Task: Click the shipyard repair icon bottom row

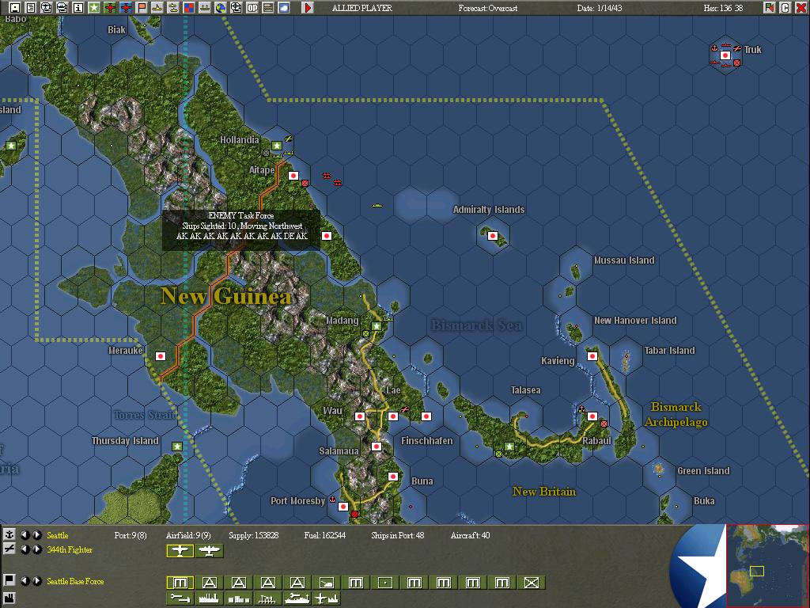Action: pyautogui.click(x=297, y=598)
